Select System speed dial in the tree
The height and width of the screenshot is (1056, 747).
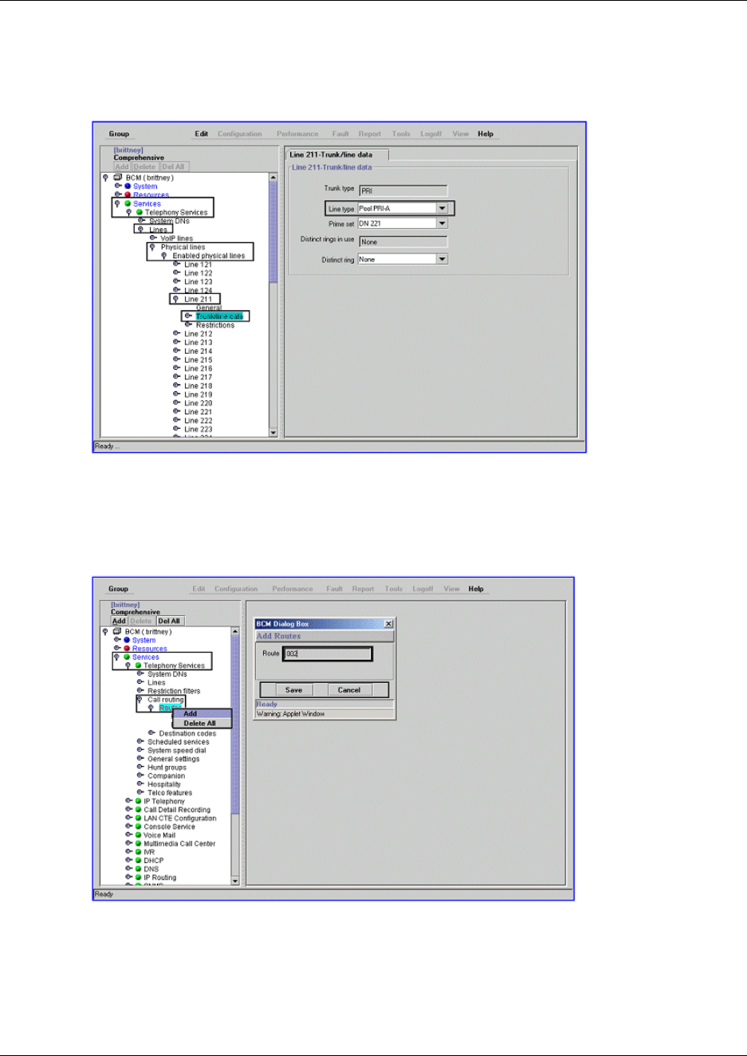(x=176, y=750)
